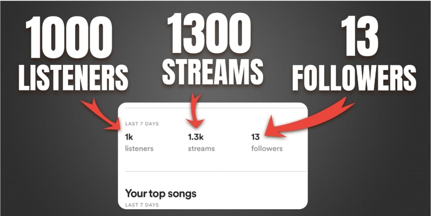Select the 13 followers value in the card

pos(255,137)
